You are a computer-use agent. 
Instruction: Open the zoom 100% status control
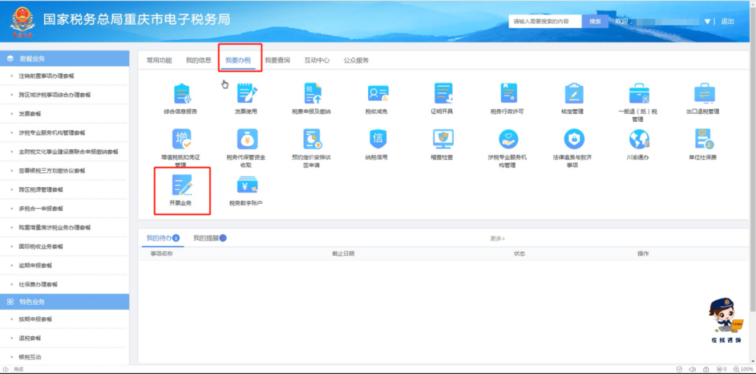click(x=743, y=369)
